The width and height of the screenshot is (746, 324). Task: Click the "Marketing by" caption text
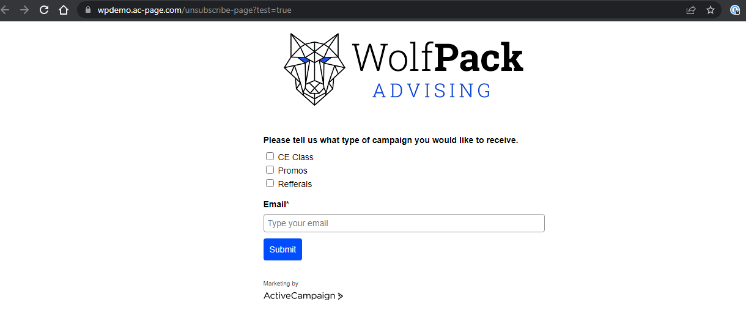pos(281,284)
